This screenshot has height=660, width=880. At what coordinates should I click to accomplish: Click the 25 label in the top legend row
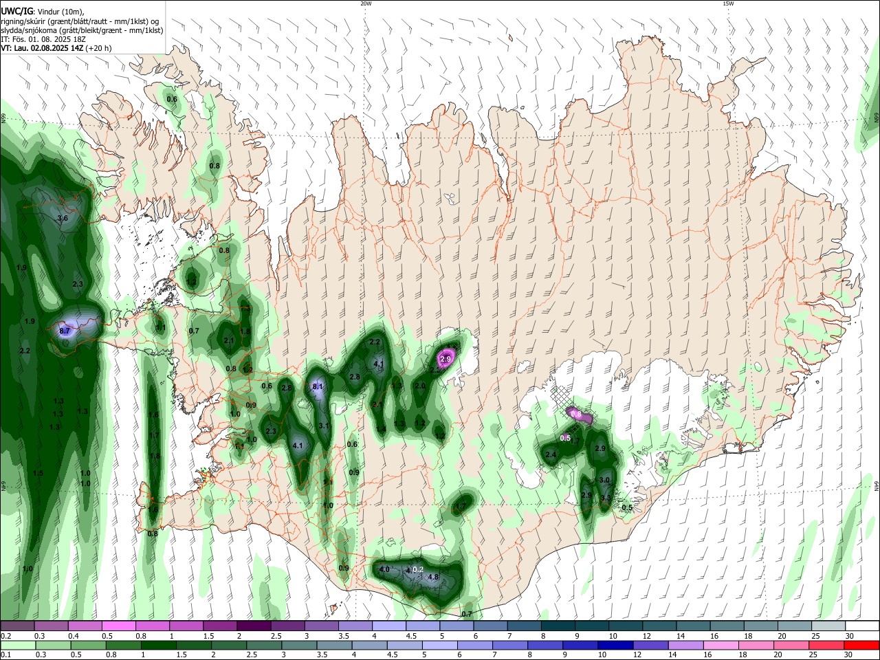point(815,636)
